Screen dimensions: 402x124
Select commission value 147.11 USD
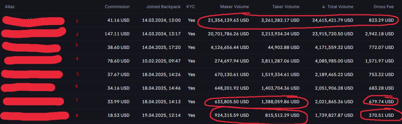coord(117,34)
